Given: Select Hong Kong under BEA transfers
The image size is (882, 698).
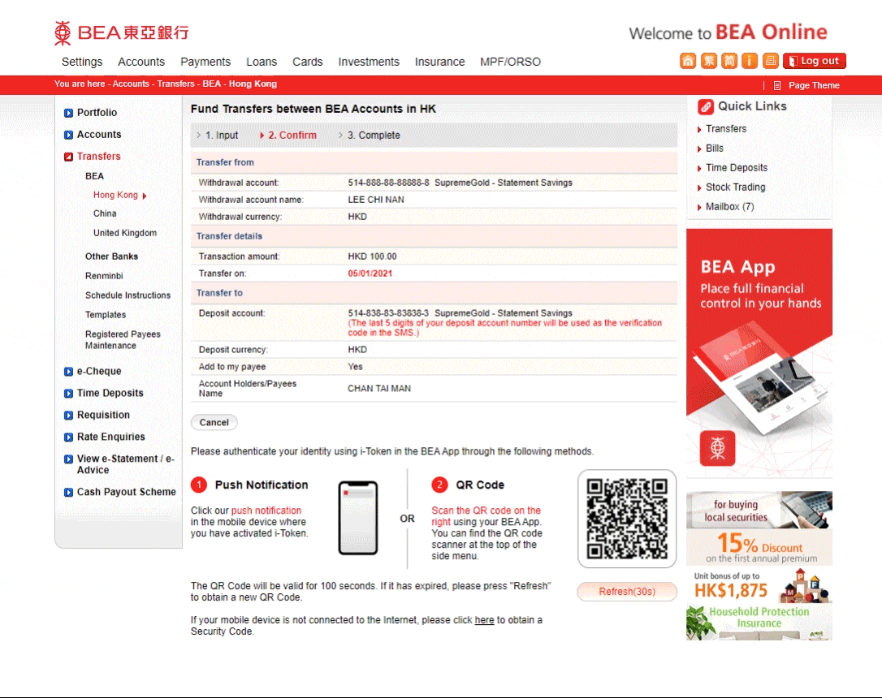Looking at the screenshot, I should pyautogui.click(x=115, y=195).
